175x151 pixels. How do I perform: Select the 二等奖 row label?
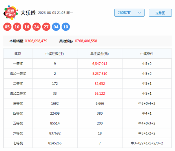point(18,84)
